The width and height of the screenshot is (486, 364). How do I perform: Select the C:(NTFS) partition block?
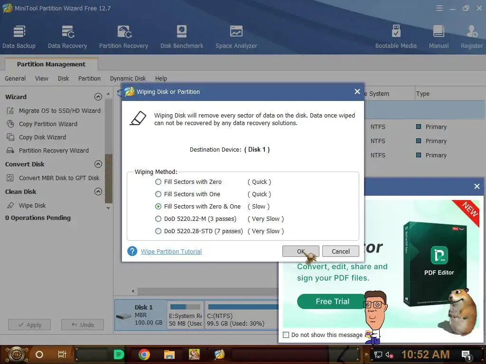pos(242,315)
